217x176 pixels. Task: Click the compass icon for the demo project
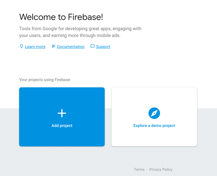154,113
